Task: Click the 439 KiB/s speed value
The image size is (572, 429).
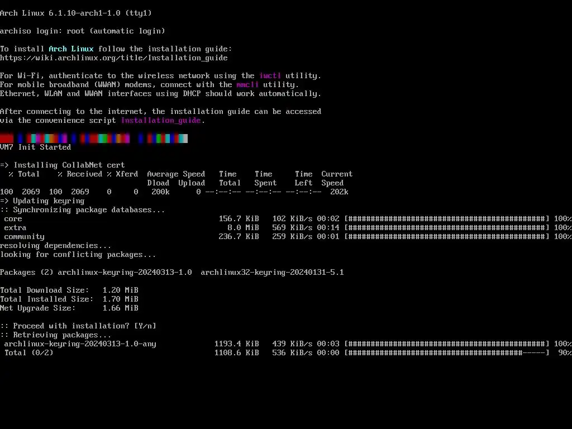Action: (292, 344)
